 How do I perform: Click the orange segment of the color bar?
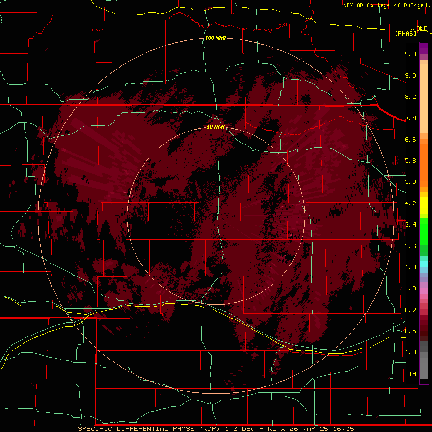[424, 165]
